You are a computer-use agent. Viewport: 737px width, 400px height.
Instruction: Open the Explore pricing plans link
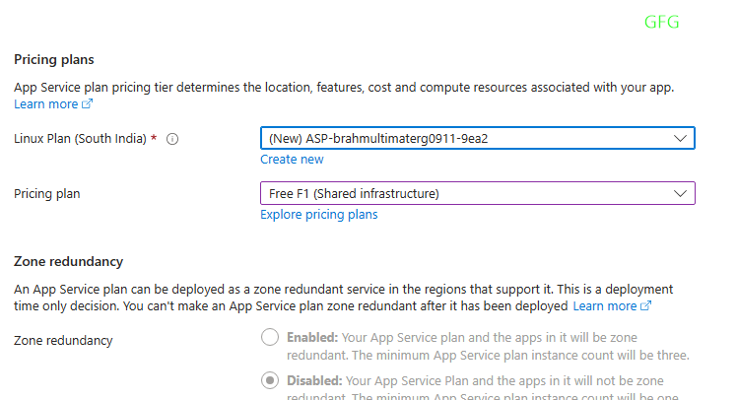[x=318, y=215]
